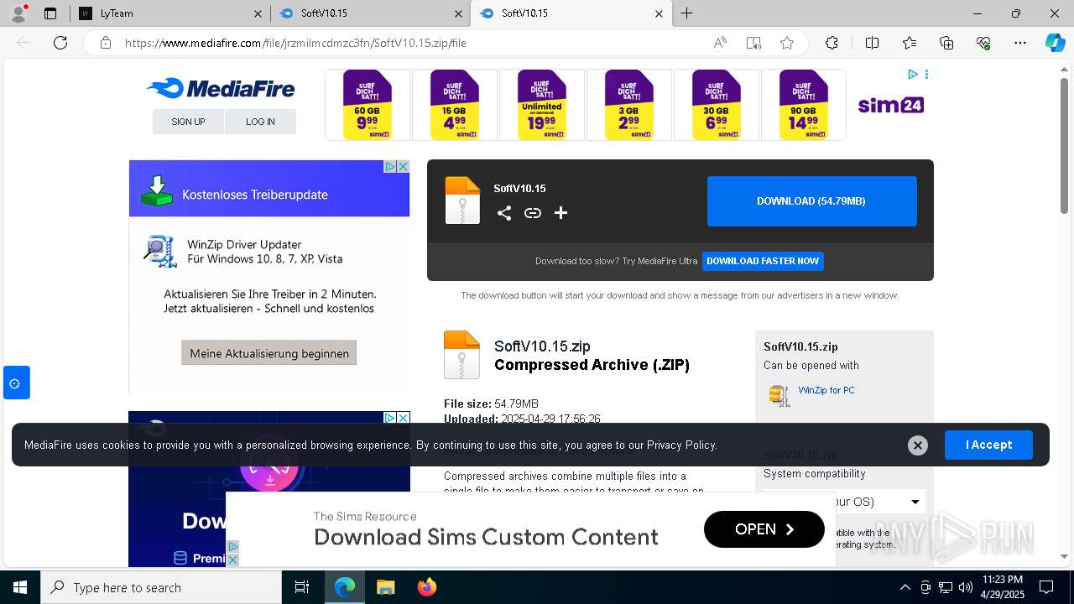Open MediaFire home via logo

[x=221, y=88]
